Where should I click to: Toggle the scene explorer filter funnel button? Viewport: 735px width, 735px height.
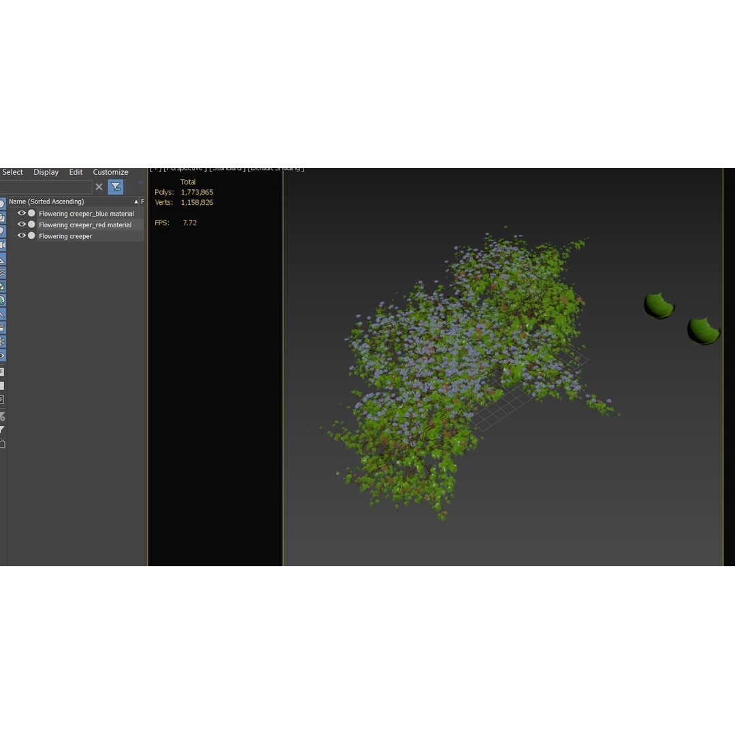click(x=116, y=187)
